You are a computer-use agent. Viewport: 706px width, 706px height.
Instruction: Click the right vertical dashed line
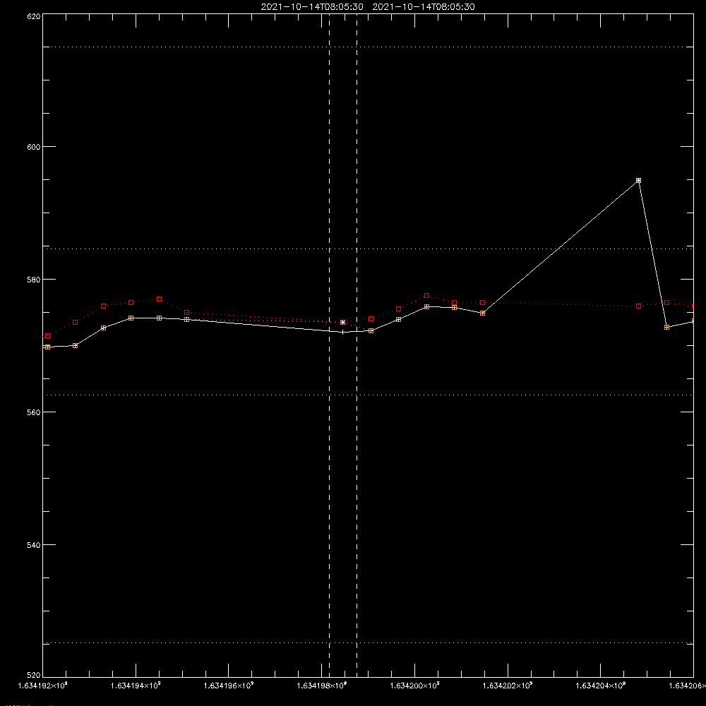coord(357,345)
